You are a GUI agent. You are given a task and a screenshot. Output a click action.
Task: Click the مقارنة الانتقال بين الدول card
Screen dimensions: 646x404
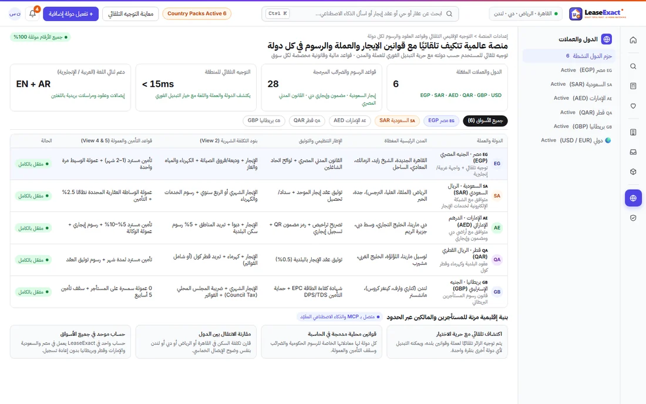point(196,342)
